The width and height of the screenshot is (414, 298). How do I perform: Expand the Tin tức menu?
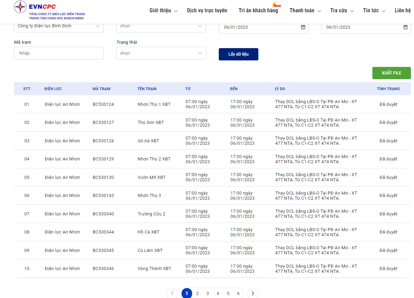coord(374,11)
